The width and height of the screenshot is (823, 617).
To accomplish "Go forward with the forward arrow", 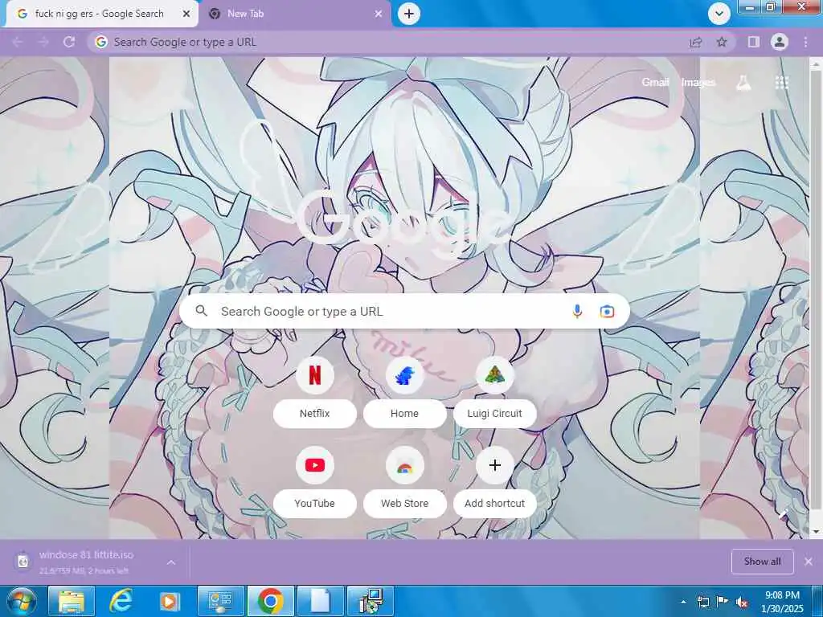I will (43, 42).
